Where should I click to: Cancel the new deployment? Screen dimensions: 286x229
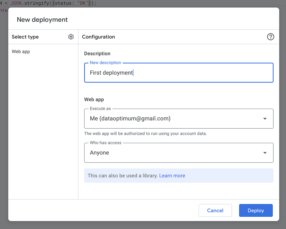point(215,210)
